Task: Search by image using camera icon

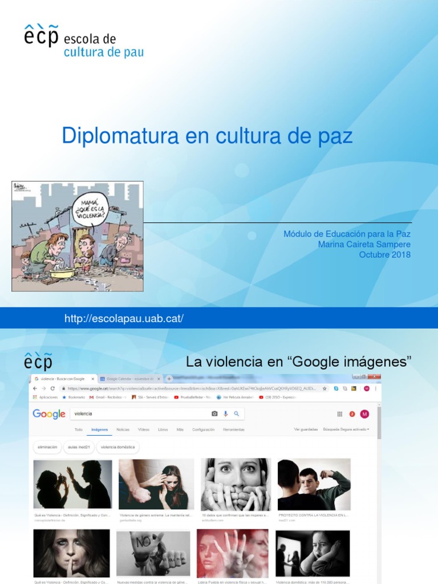Action: coord(214,414)
